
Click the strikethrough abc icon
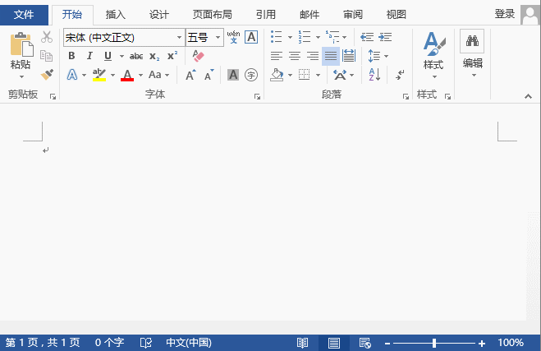point(136,56)
